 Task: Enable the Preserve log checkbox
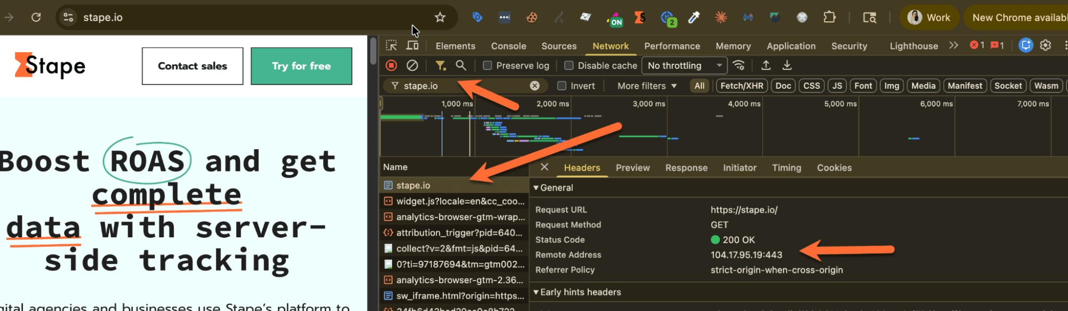[x=487, y=65]
